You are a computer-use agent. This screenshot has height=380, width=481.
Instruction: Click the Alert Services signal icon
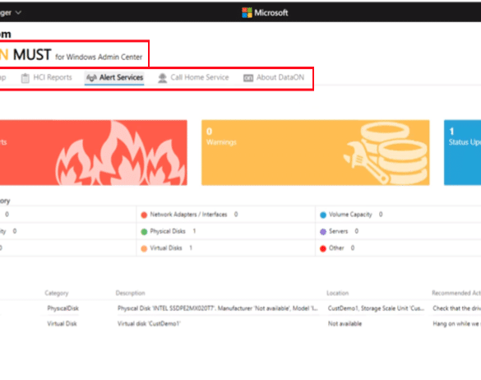[x=91, y=77]
